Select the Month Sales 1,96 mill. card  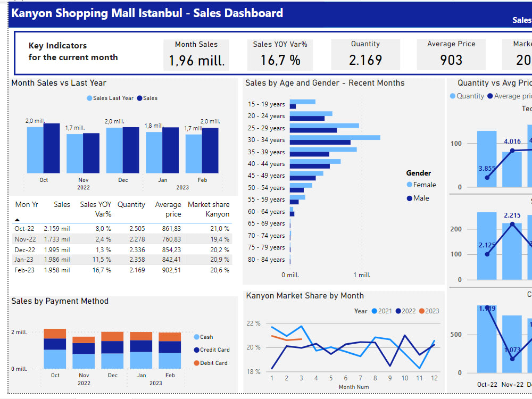pos(196,55)
